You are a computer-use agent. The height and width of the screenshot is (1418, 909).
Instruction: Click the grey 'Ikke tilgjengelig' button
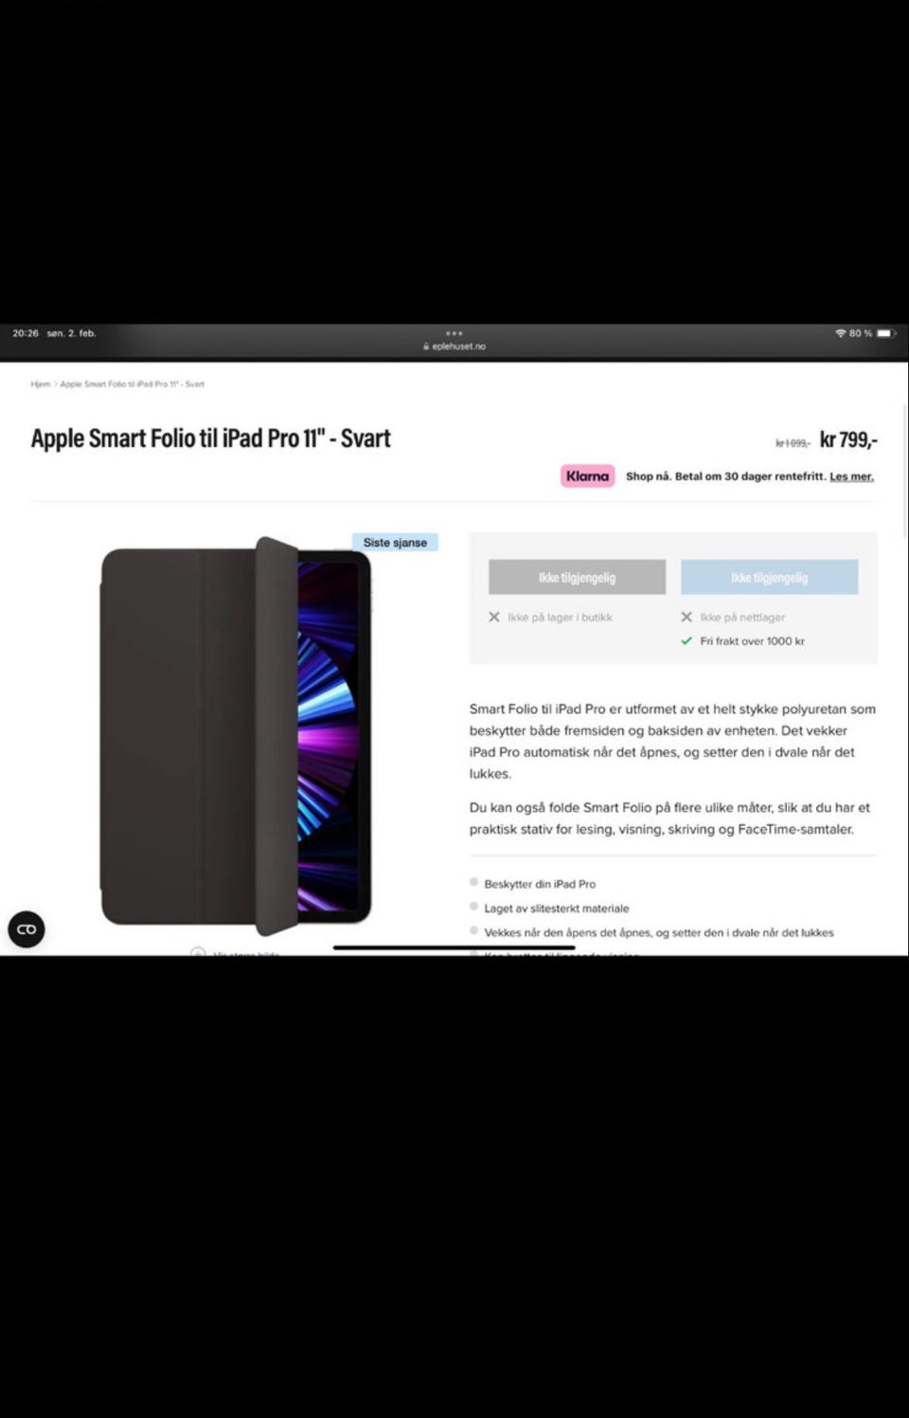point(577,577)
